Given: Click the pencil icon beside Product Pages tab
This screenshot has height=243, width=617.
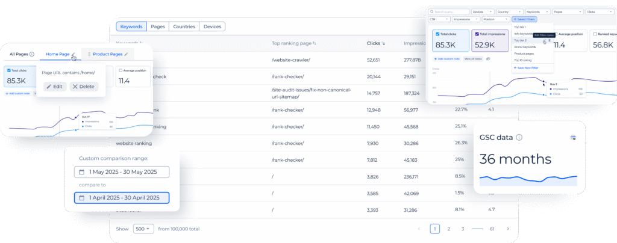Looking at the screenshot, I should click(x=127, y=54).
